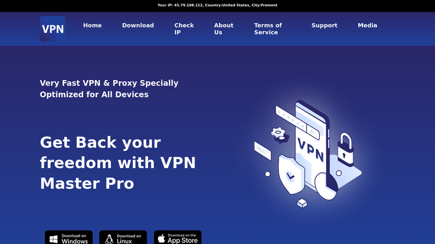Click the Windows logo on the download badge

(53, 239)
